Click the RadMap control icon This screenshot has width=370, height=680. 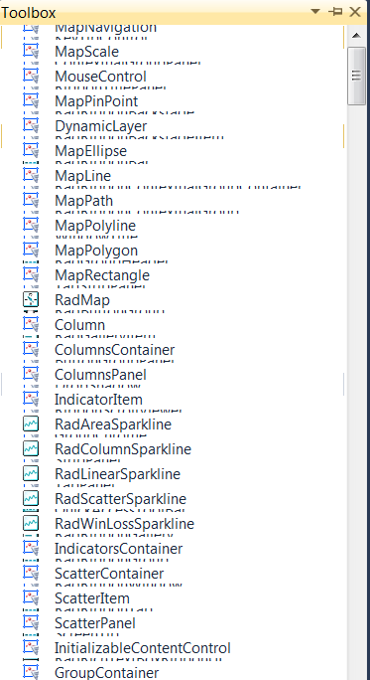pos(31,299)
